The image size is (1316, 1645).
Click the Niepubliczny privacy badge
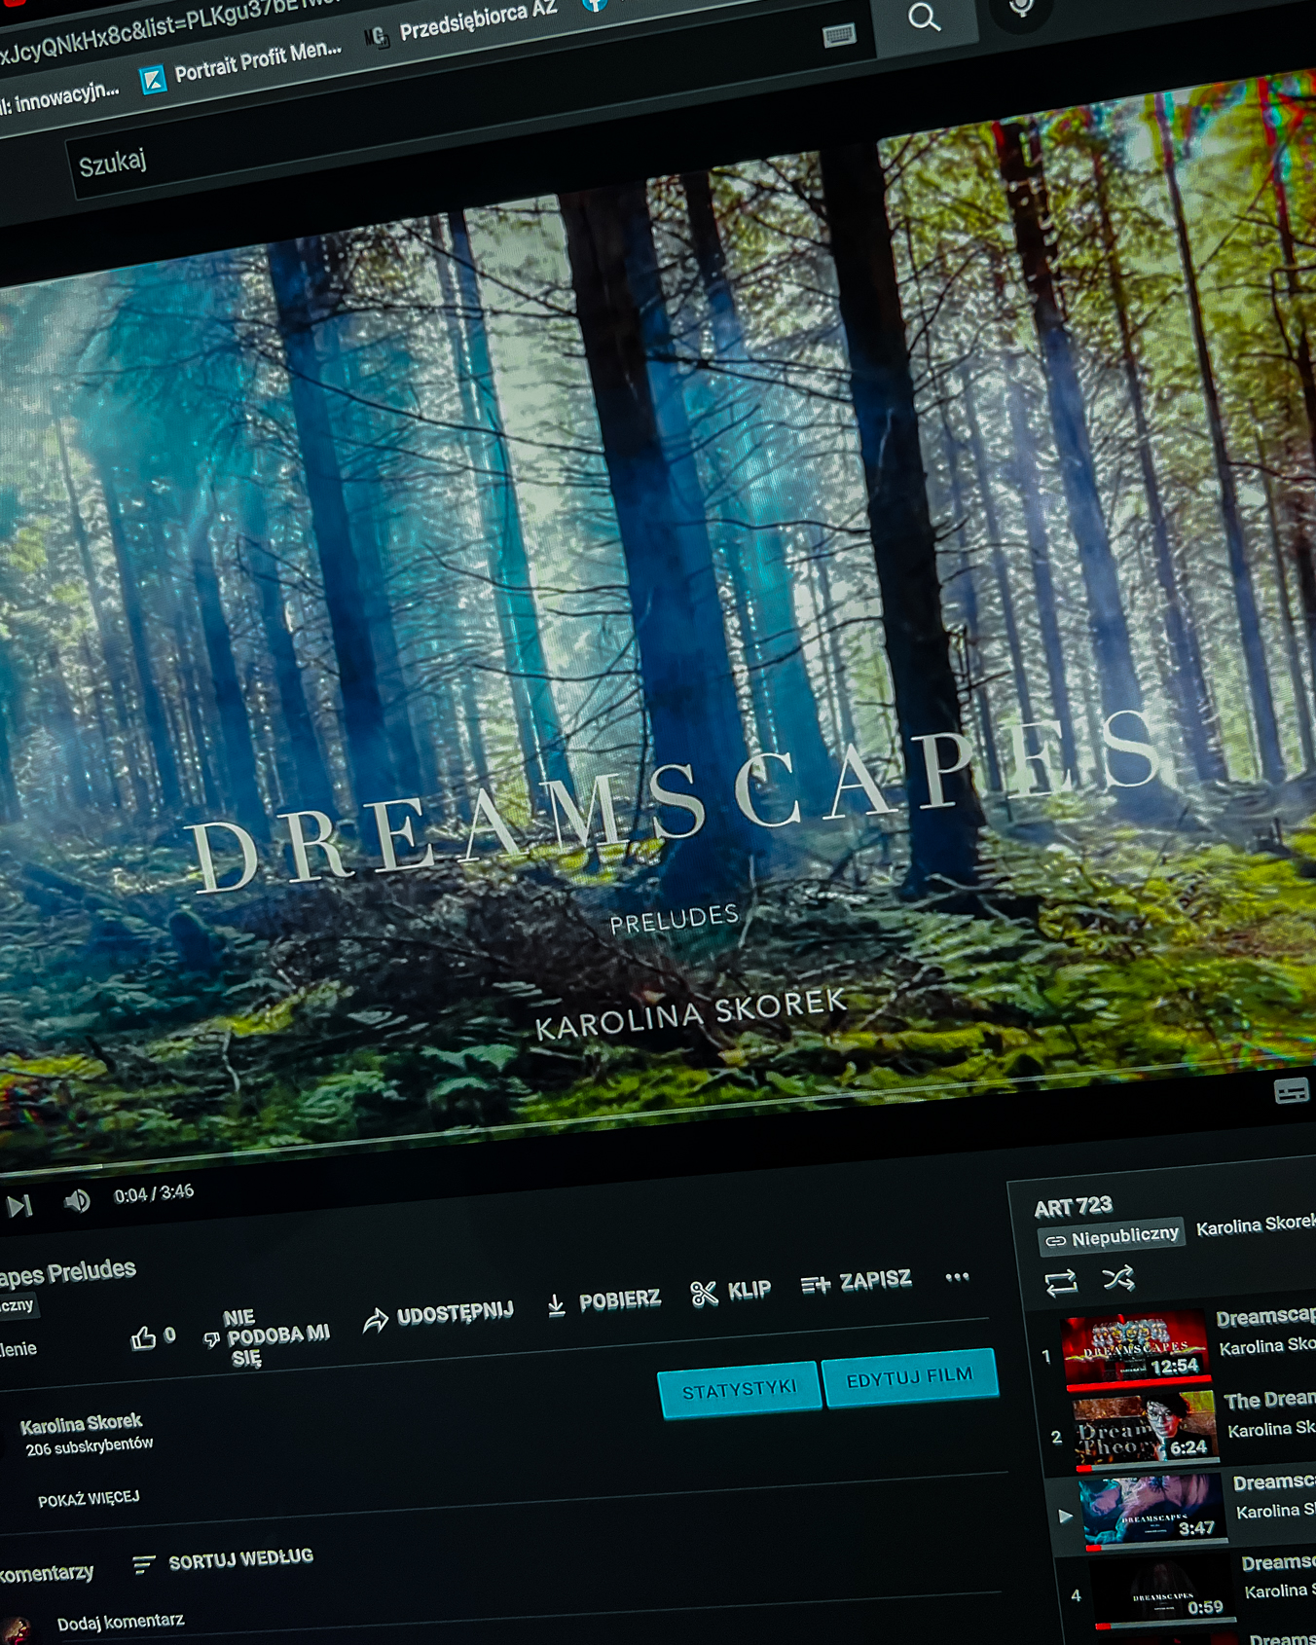pos(1111,1237)
